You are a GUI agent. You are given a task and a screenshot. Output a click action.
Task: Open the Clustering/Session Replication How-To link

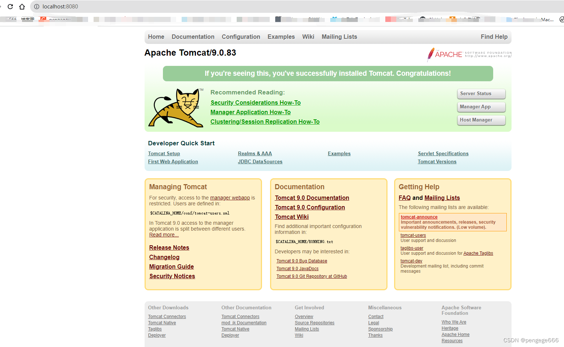click(x=265, y=122)
